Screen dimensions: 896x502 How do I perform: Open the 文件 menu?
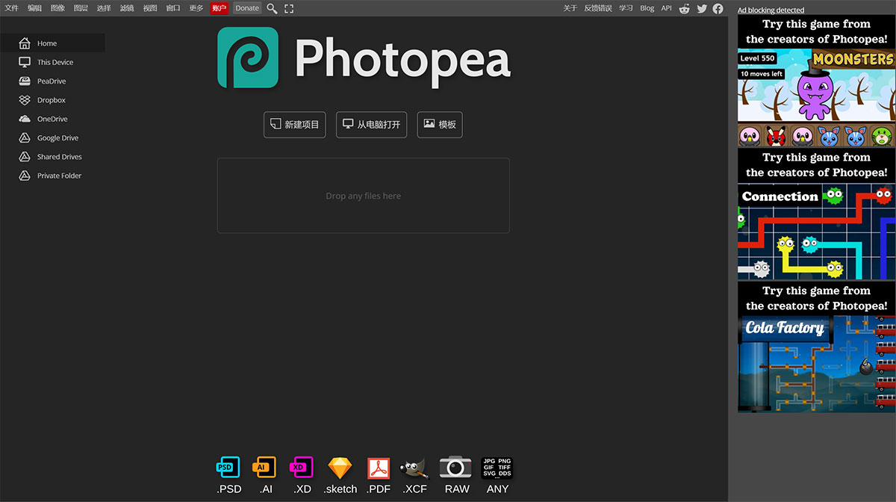coord(11,8)
